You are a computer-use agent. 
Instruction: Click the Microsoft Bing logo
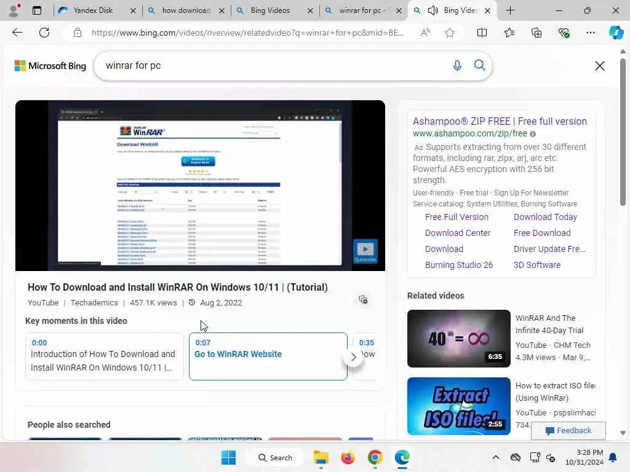point(50,66)
